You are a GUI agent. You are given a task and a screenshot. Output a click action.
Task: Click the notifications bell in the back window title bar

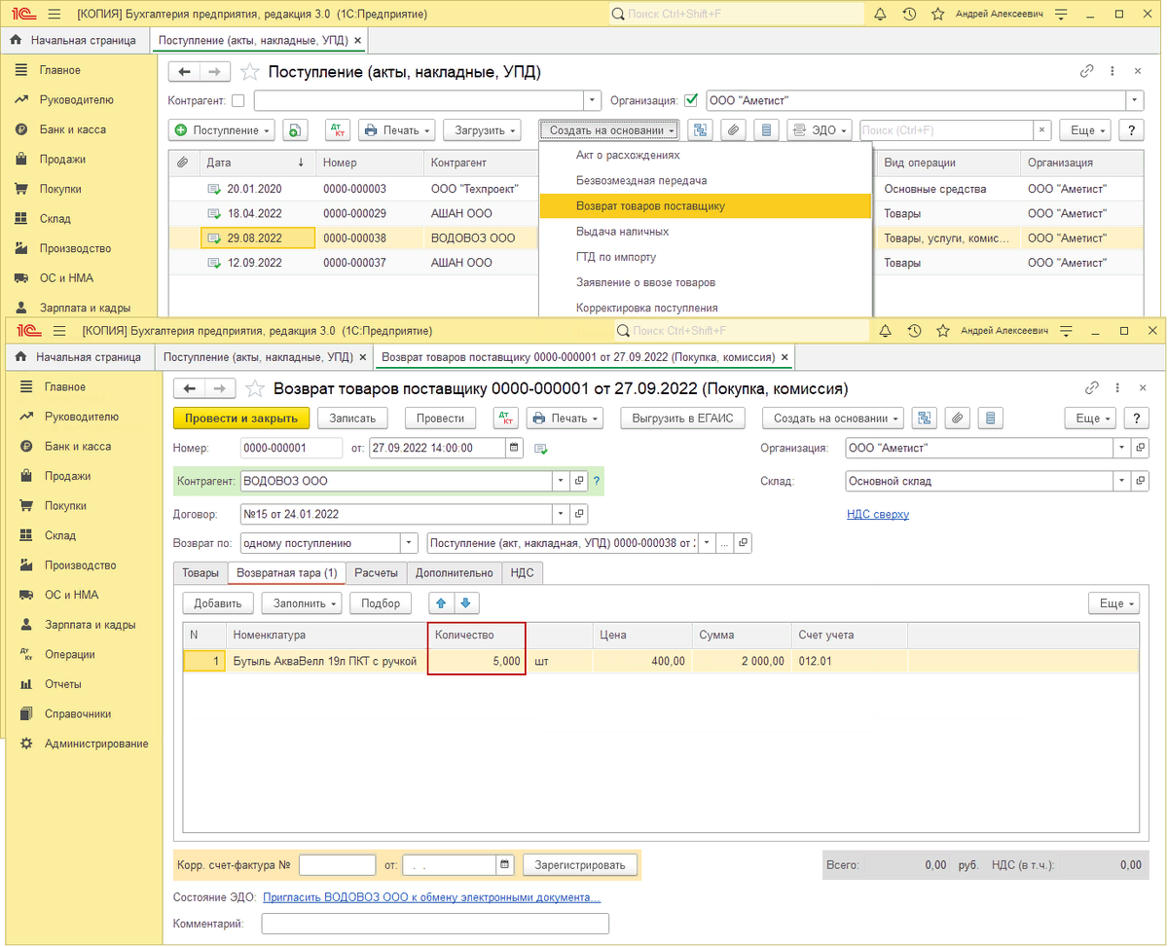[880, 15]
